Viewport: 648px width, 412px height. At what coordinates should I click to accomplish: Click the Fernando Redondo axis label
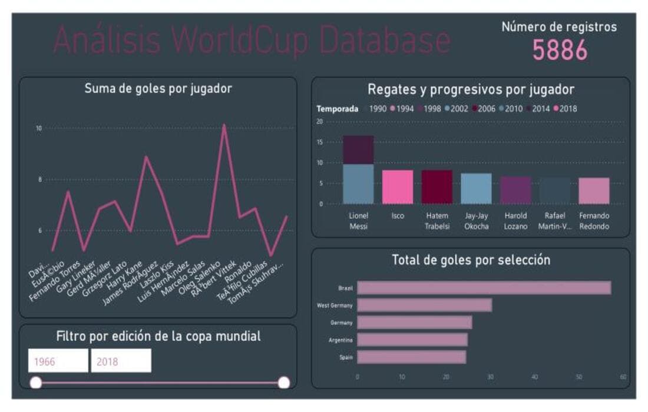pos(594,221)
